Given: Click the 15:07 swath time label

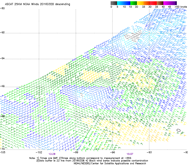Looking at the screenshot, I should [130, 154].
